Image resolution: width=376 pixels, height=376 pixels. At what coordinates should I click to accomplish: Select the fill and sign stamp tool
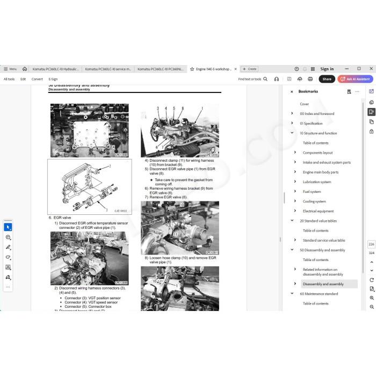tap(8, 277)
